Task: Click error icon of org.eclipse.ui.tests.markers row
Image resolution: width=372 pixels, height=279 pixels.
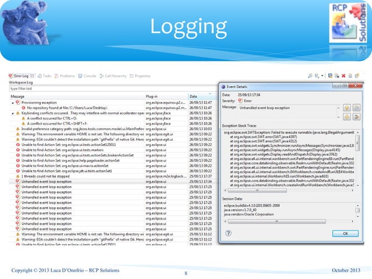Action: click(x=18, y=150)
